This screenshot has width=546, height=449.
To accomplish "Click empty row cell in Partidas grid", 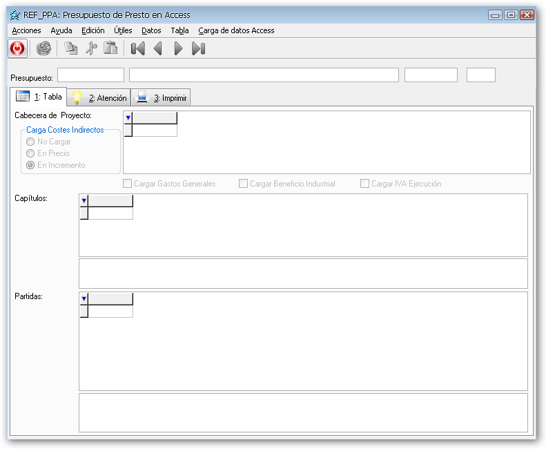I will 110,311.
